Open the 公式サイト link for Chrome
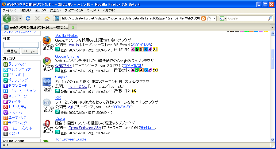This screenshot has width=276, height=149. click(x=63, y=66)
